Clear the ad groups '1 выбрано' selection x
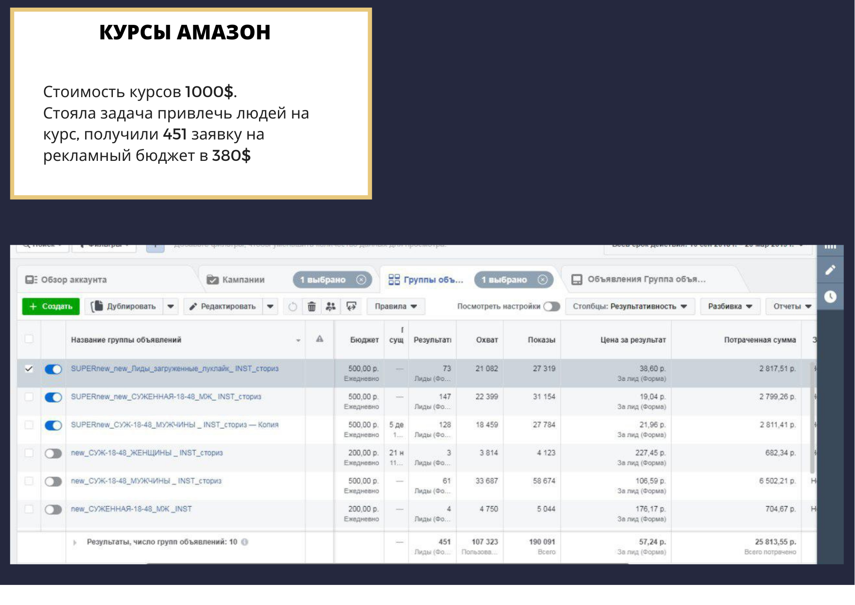855x605 pixels. coord(542,280)
